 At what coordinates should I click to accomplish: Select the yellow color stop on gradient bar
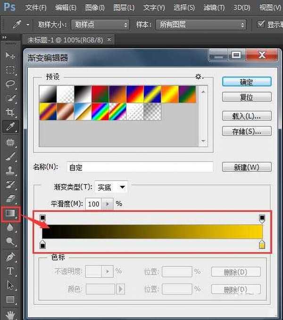pos(262,244)
